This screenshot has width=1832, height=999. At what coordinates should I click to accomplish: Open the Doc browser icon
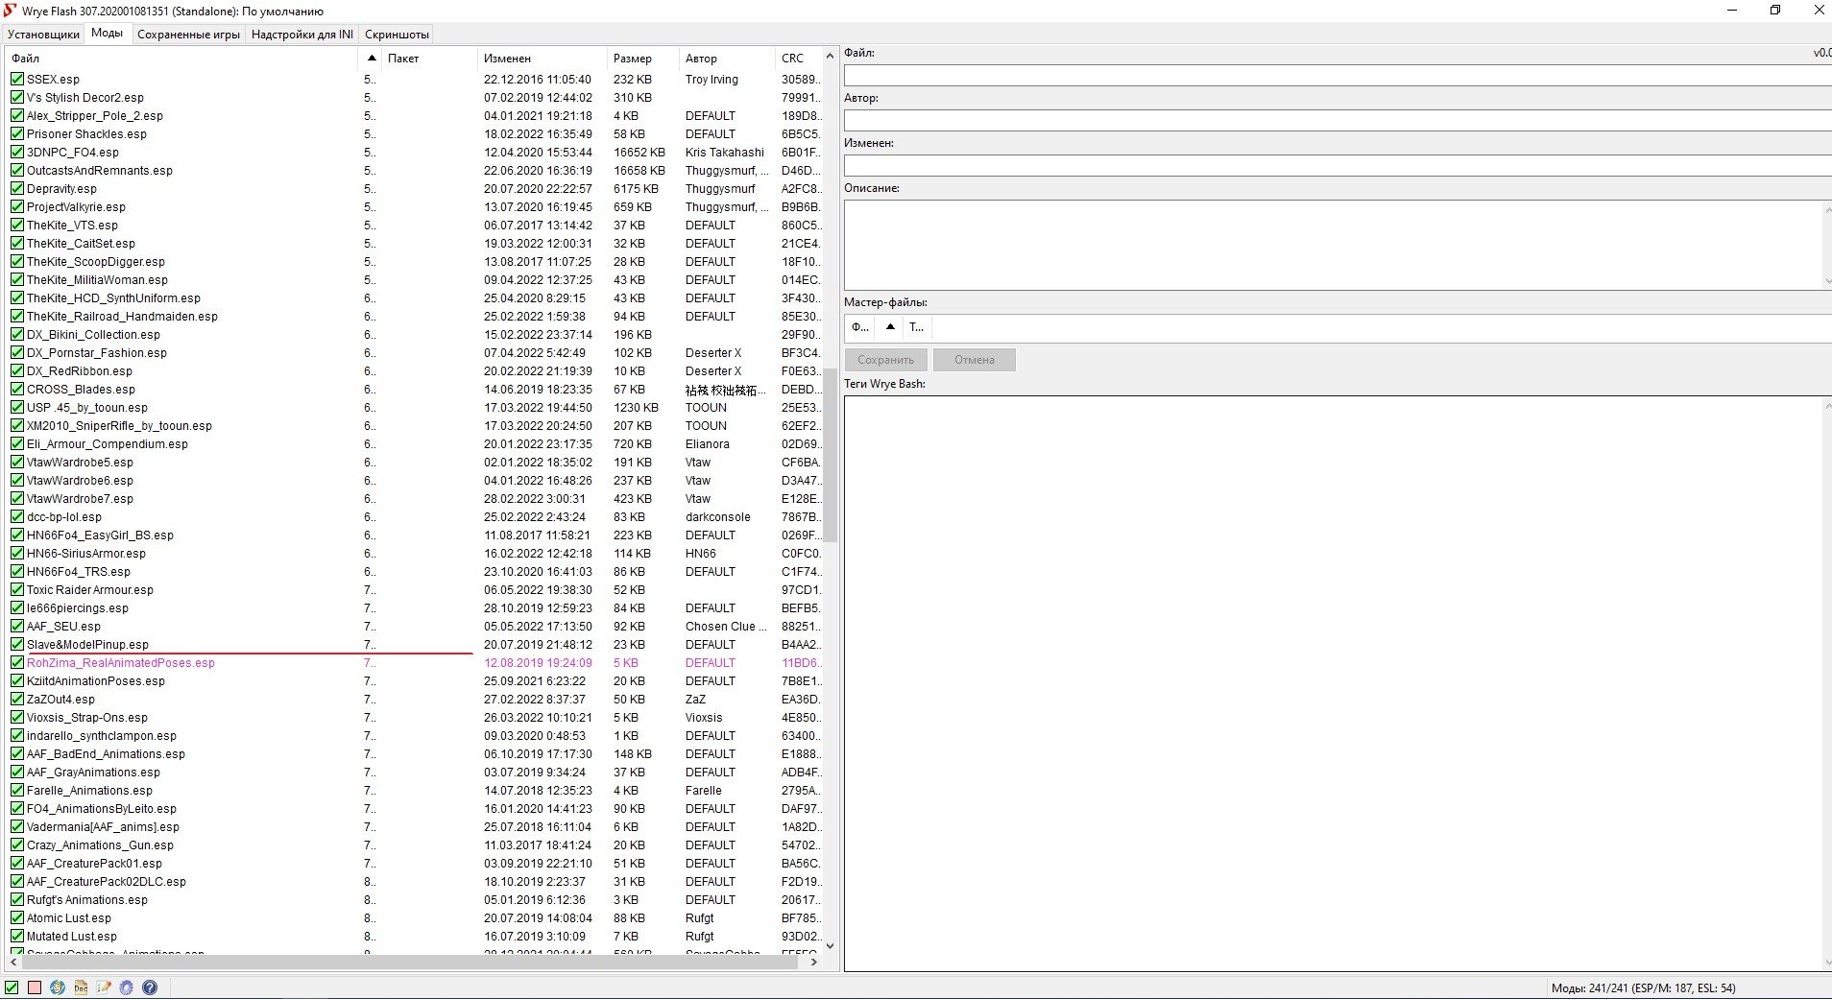pyautogui.click(x=81, y=987)
